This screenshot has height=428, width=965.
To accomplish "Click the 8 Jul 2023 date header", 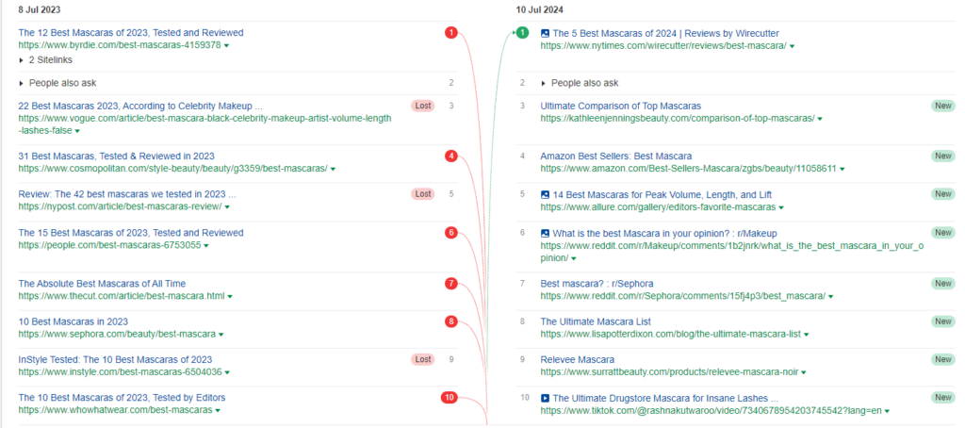I will (40, 9).
